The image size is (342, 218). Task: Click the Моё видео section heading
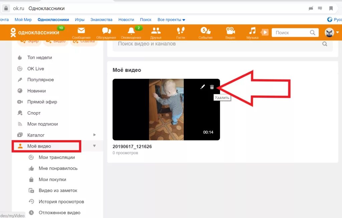click(x=127, y=70)
